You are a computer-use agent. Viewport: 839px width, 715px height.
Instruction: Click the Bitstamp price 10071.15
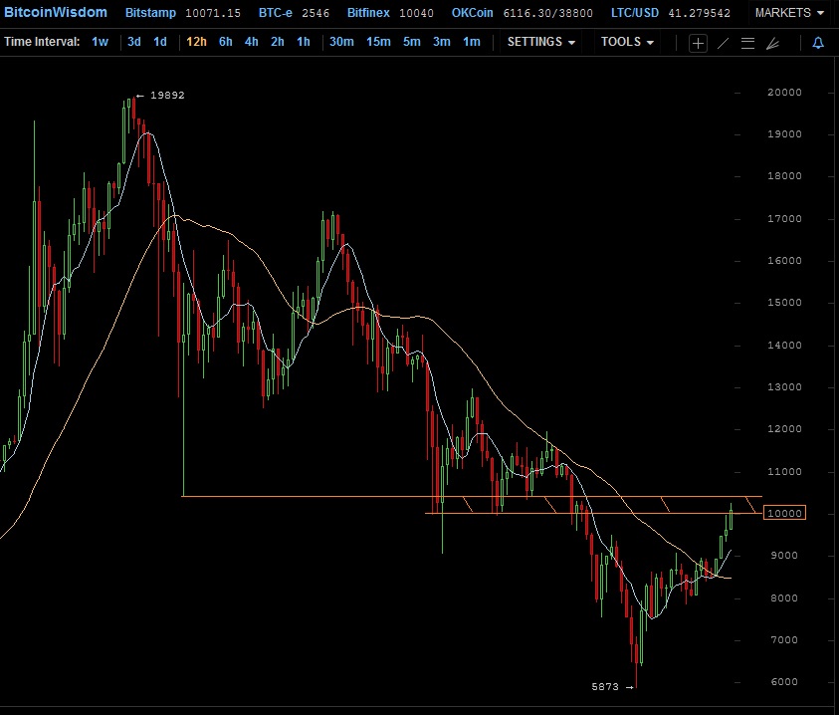[x=213, y=13]
